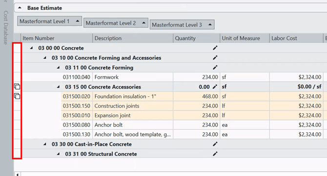This screenshot has height=176, width=327.
Task: Open the Masterformat Level 1 grouping dropdown
Action: pos(49,21)
